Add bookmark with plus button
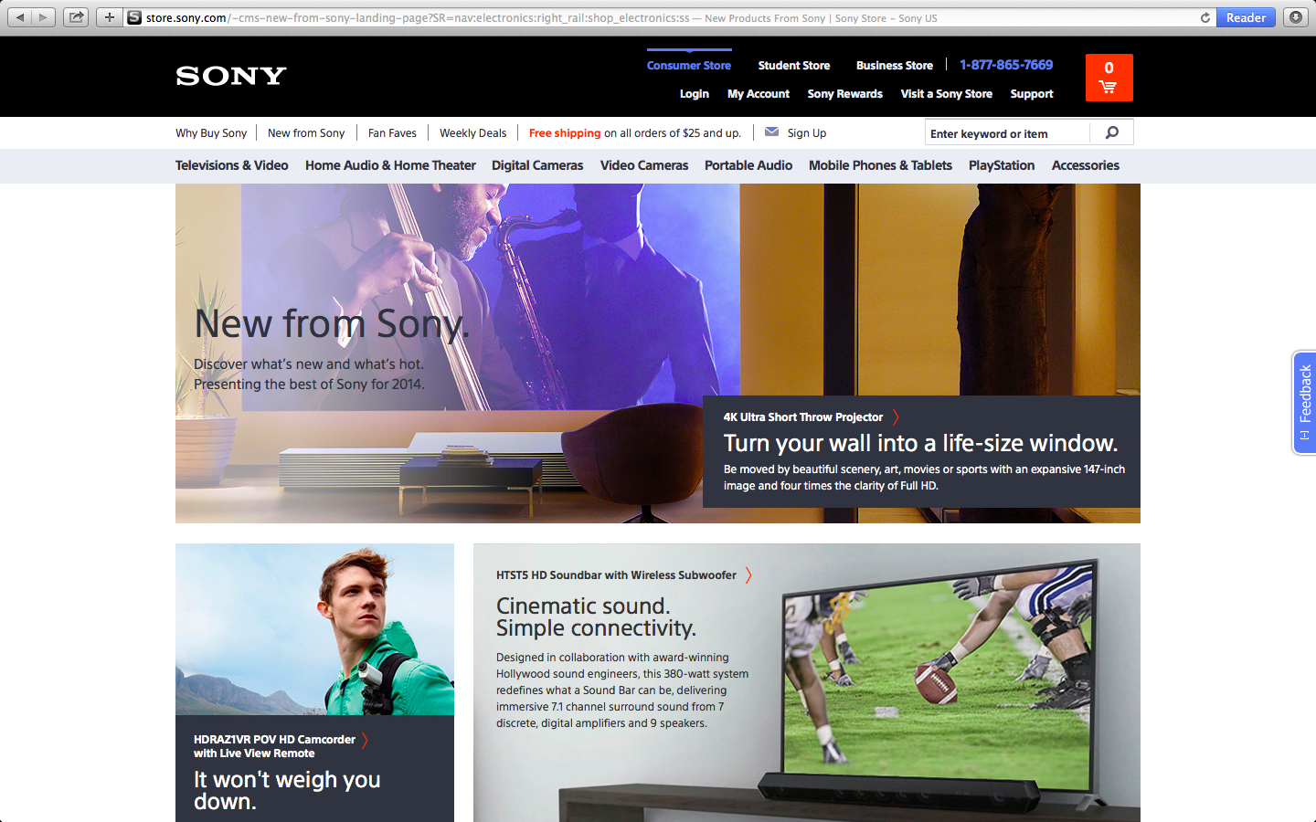Image resolution: width=1316 pixels, height=822 pixels. [109, 17]
